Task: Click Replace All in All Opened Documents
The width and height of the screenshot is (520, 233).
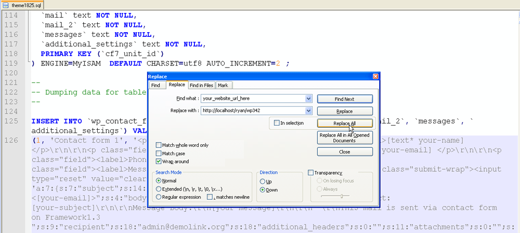Action: [344, 138]
